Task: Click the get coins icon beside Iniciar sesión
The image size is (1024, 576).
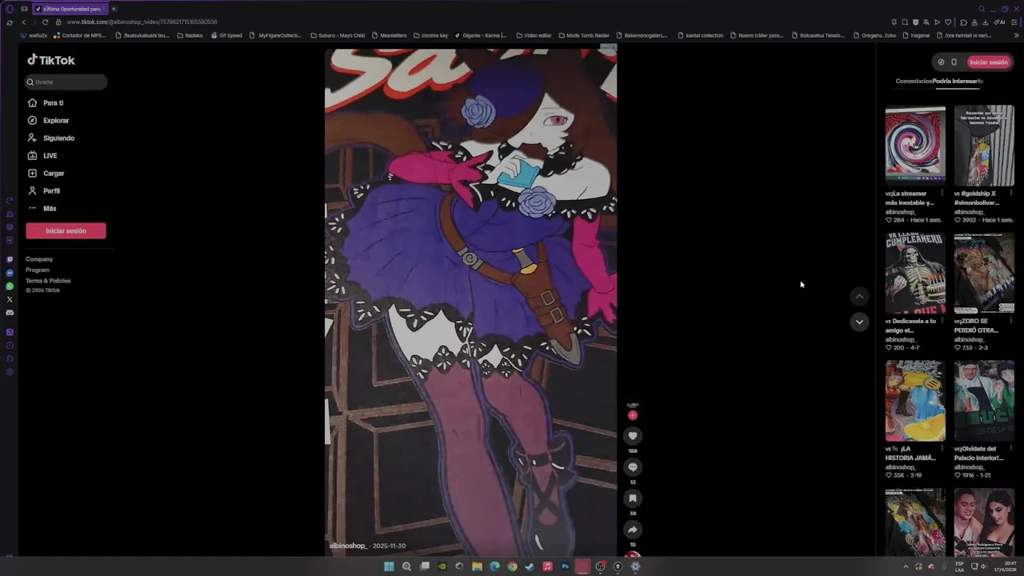Action: 941,62
